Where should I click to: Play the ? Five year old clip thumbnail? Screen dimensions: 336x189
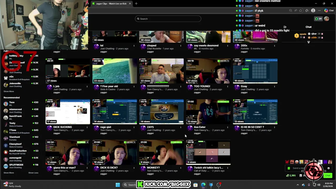(114, 71)
